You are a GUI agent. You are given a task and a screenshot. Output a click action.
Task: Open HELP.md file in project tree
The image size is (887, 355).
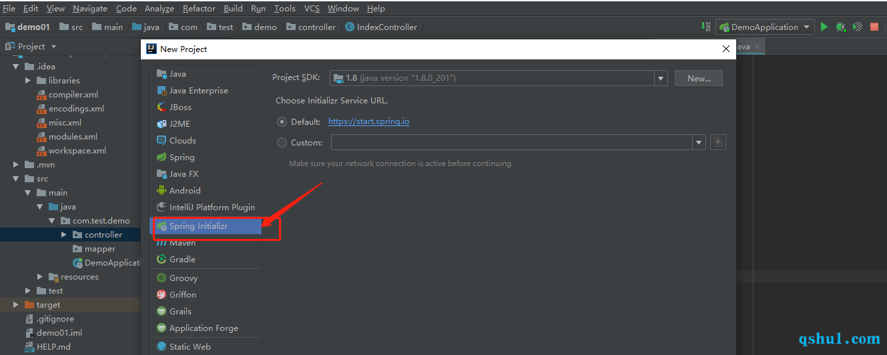point(53,346)
